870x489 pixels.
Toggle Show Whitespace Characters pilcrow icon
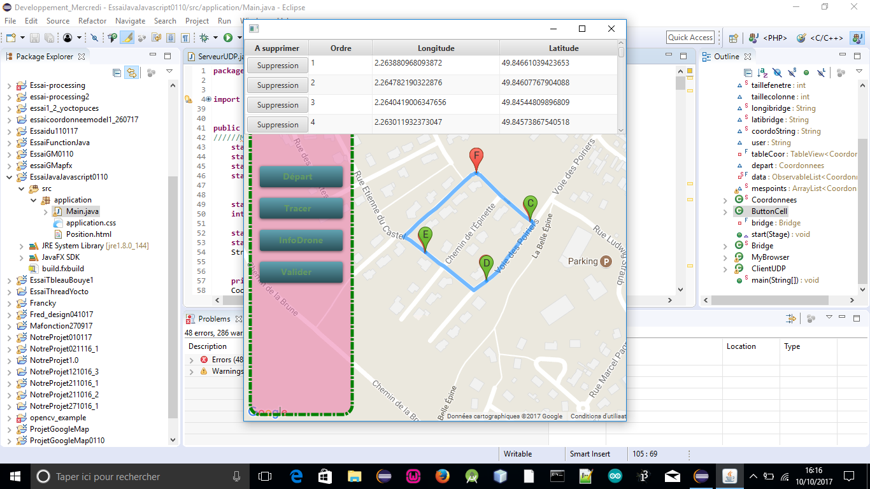click(x=185, y=38)
